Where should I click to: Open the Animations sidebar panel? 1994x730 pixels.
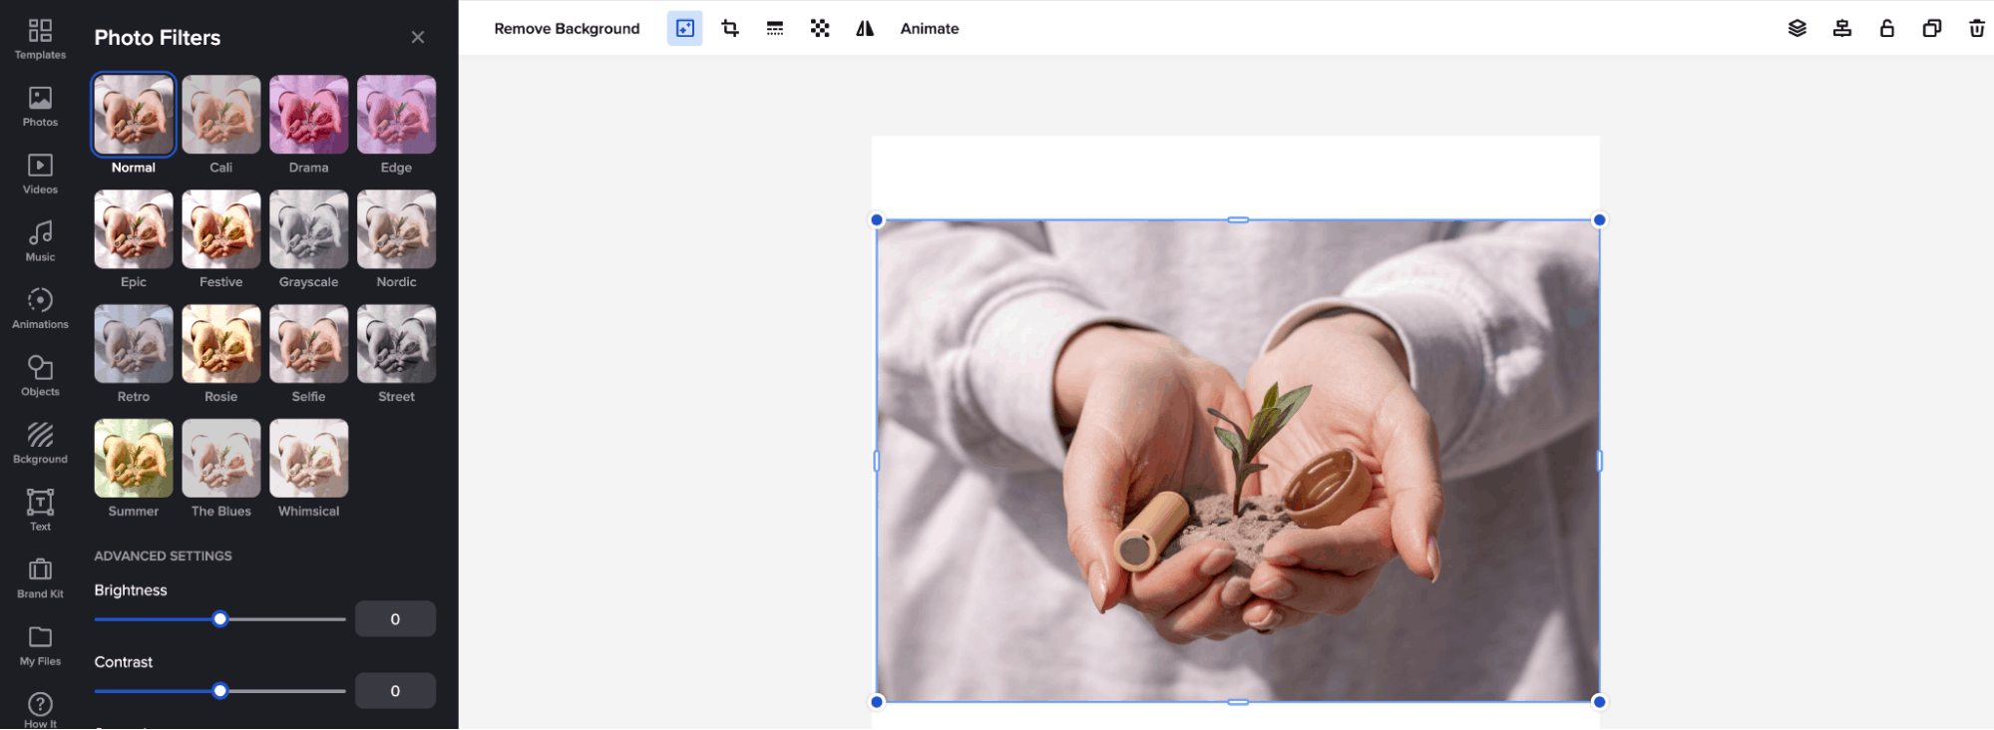pos(40,308)
